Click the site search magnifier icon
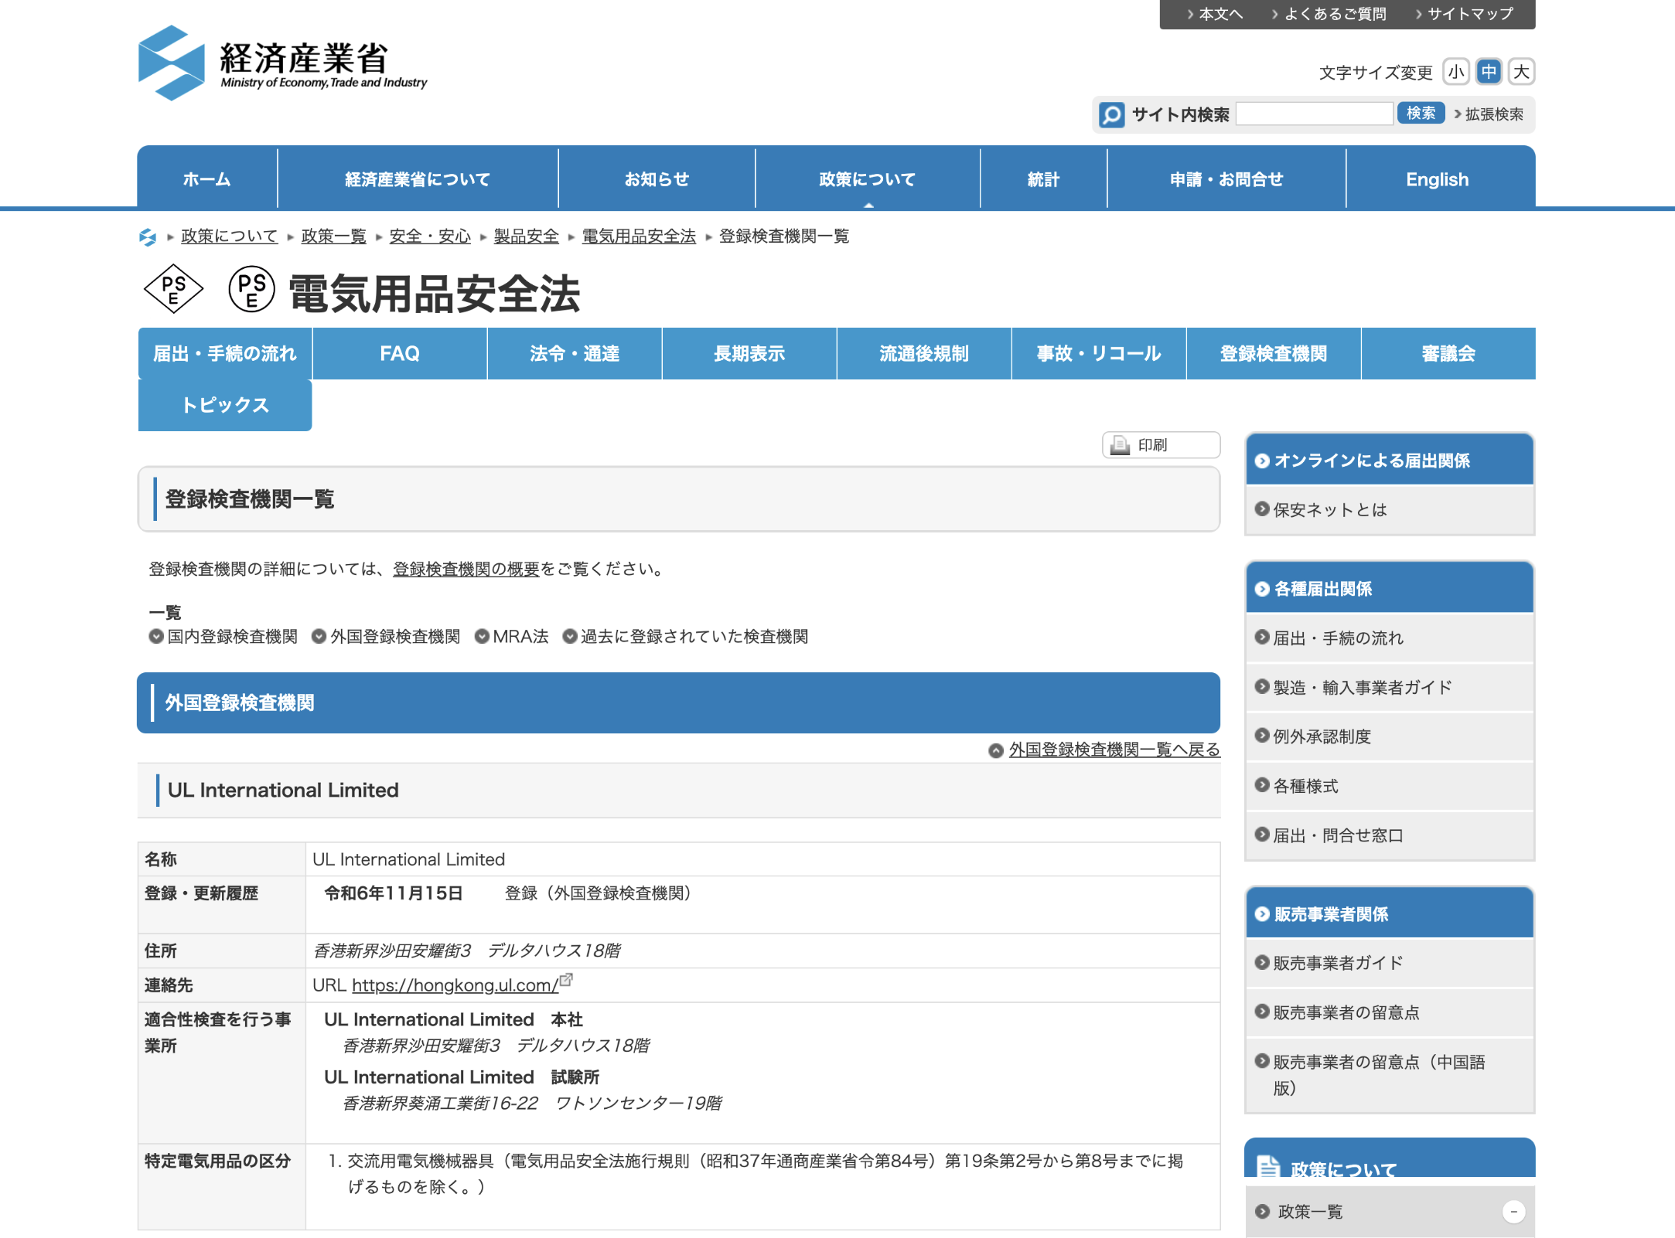 pyautogui.click(x=1111, y=115)
